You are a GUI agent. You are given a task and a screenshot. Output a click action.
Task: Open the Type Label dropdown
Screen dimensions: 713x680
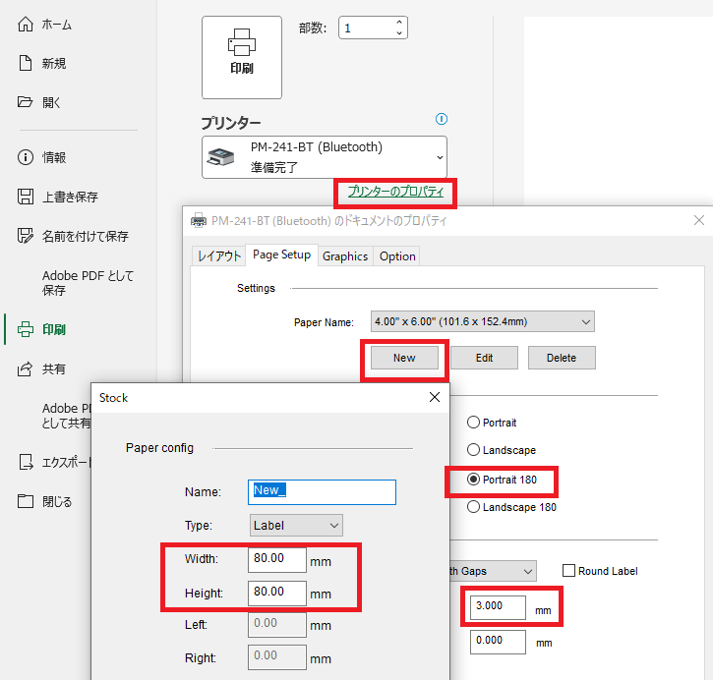point(296,526)
